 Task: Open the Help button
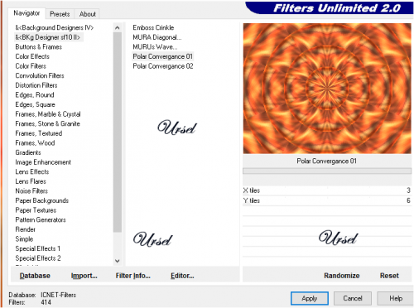click(396, 298)
